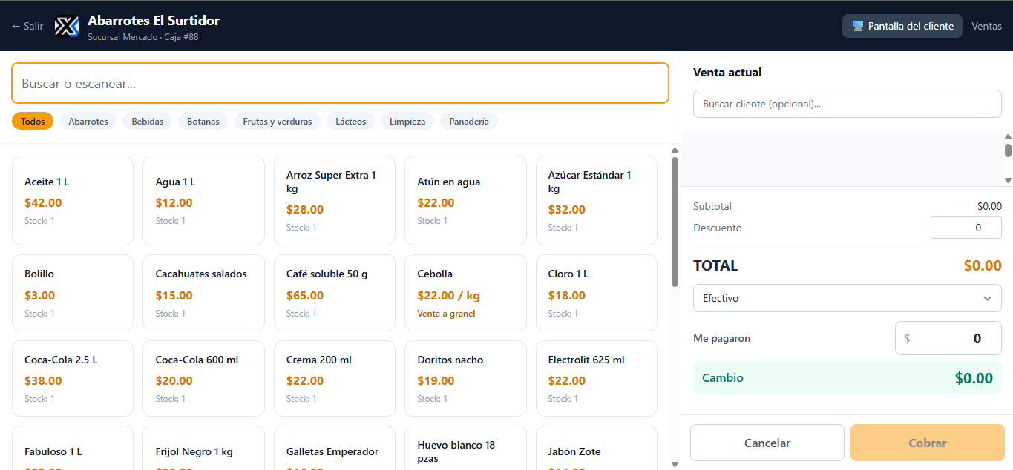The height and width of the screenshot is (470, 1013).
Task: Add Doritos nacho to the sale
Action: click(x=465, y=378)
